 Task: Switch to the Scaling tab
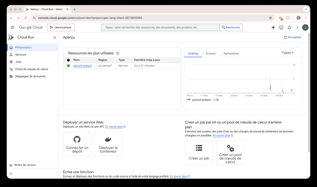193,53
